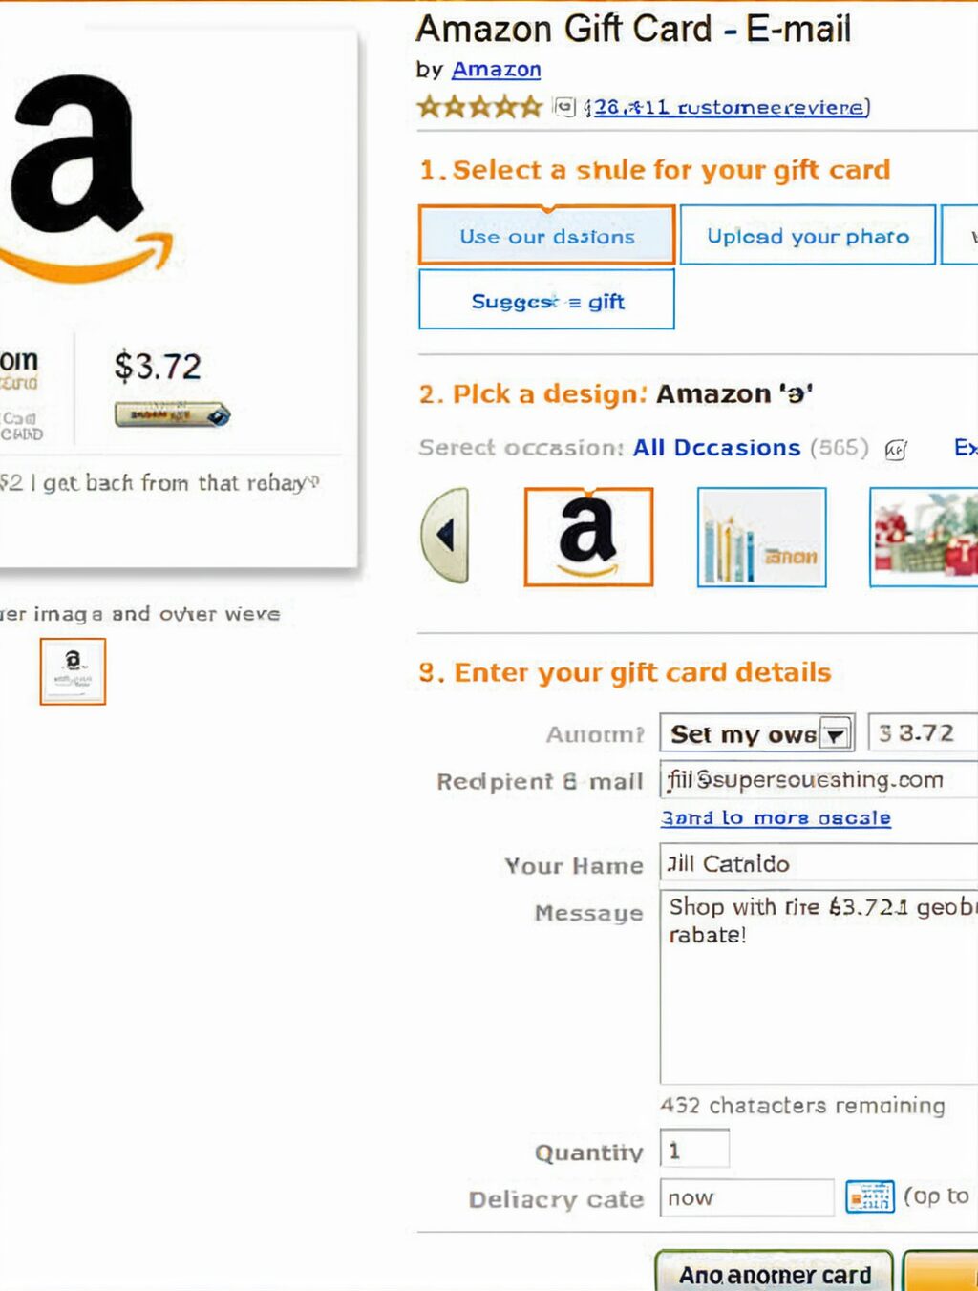Screen dimensions: 978x1291
Task: Click the send to more people link
Action: 776,817
